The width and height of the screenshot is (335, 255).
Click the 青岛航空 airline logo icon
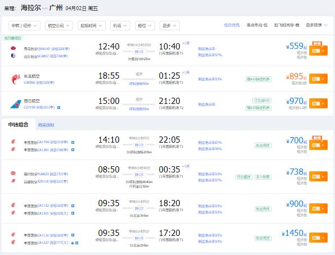13,48
